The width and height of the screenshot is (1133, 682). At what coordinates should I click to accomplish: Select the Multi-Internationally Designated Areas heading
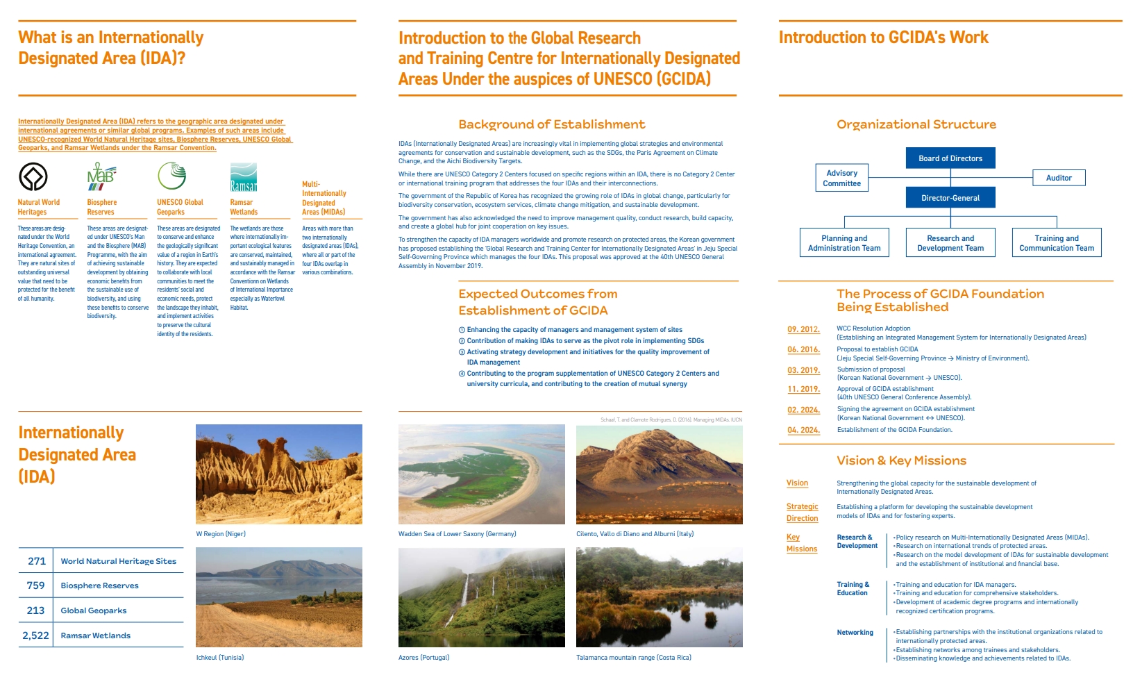tap(324, 198)
